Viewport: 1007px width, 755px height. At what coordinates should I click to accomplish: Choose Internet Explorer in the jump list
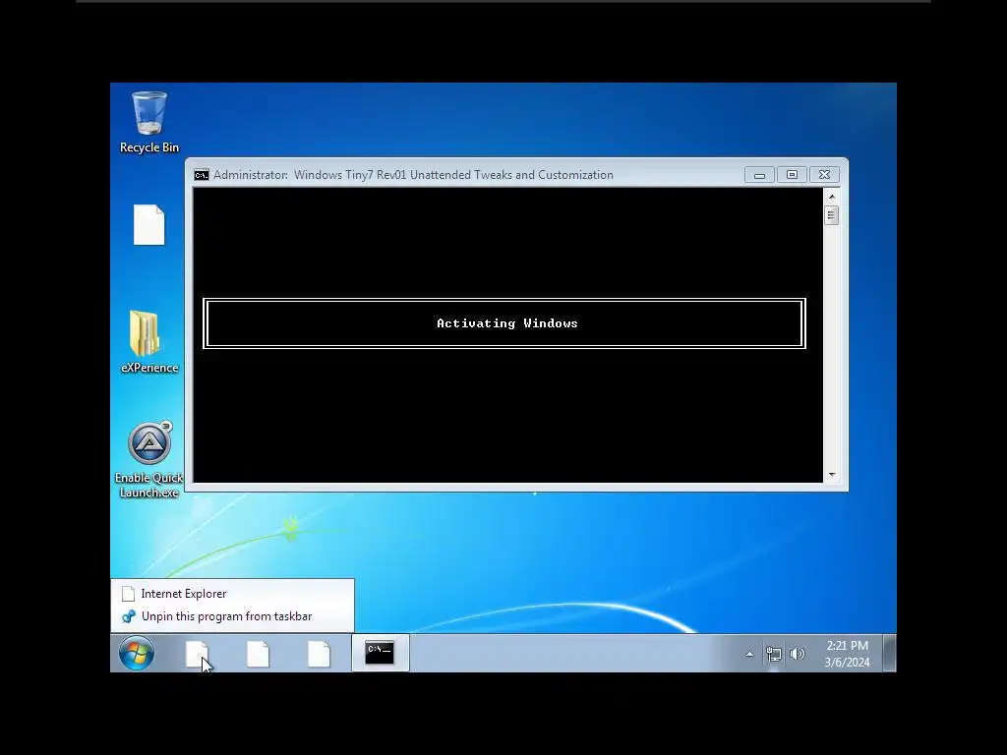pyautogui.click(x=232, y=593)
